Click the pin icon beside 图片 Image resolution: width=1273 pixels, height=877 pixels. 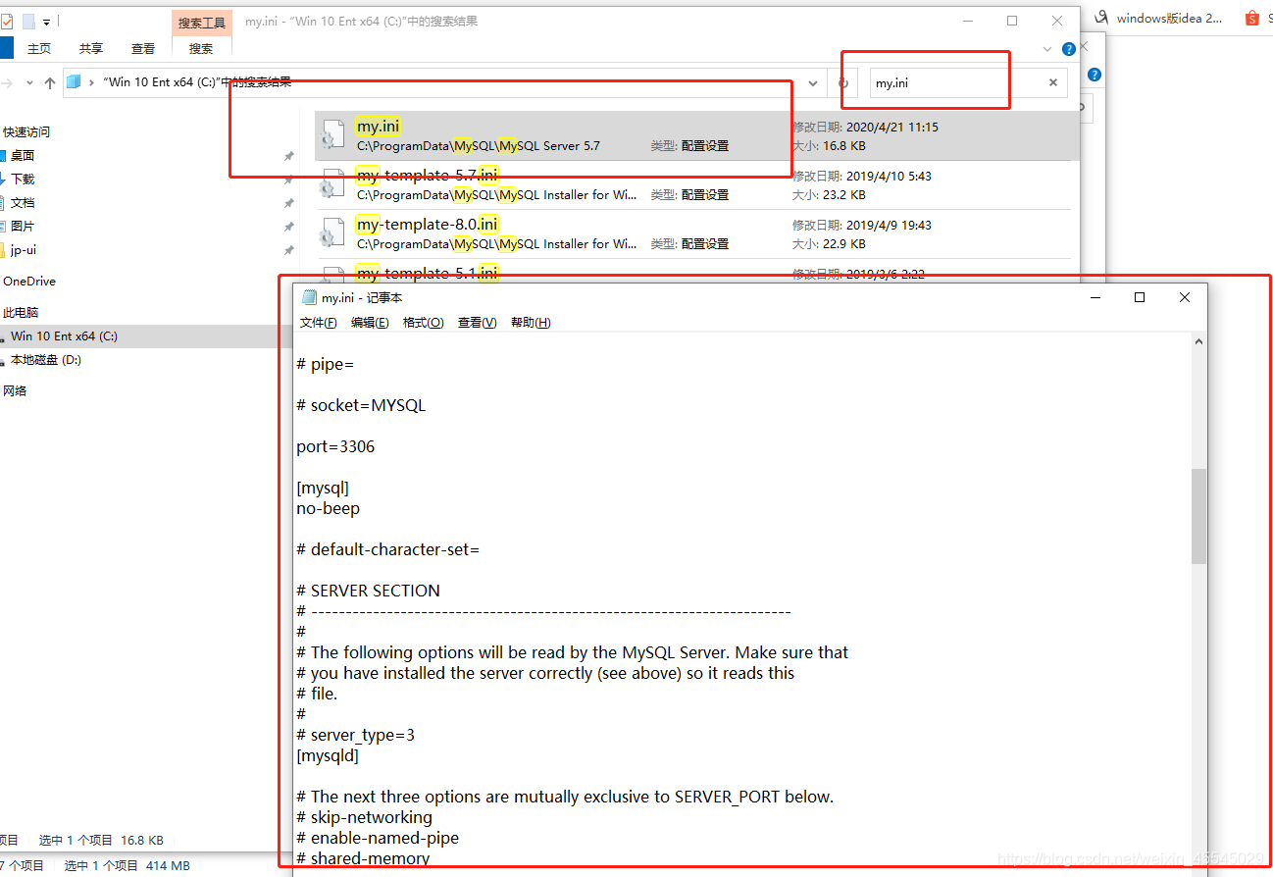288,227
